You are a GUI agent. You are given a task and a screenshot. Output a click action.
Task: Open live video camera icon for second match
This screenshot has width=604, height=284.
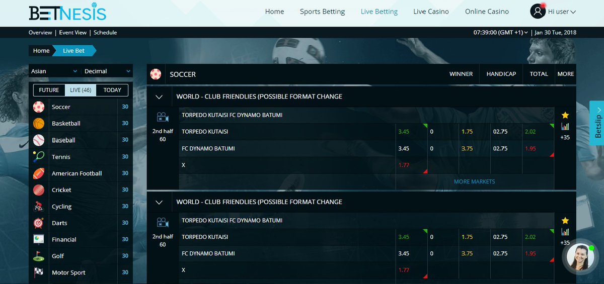[162, 222]
